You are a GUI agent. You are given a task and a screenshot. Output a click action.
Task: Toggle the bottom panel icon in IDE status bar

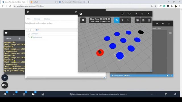coord(171,76)
